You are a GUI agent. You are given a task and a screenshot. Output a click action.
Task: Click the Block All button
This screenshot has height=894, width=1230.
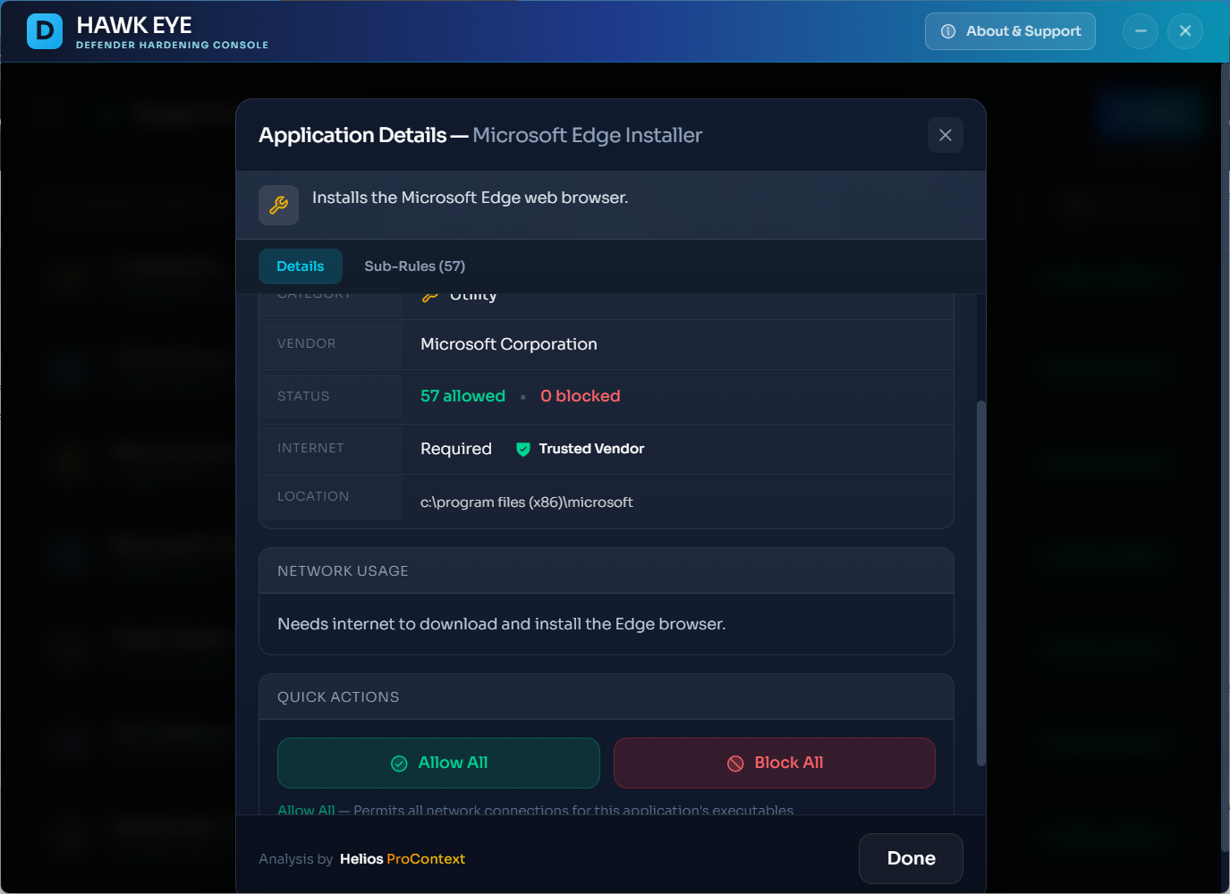(775, 763)
